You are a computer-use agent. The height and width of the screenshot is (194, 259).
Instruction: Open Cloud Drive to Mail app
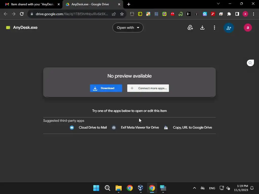pos(93,128)
